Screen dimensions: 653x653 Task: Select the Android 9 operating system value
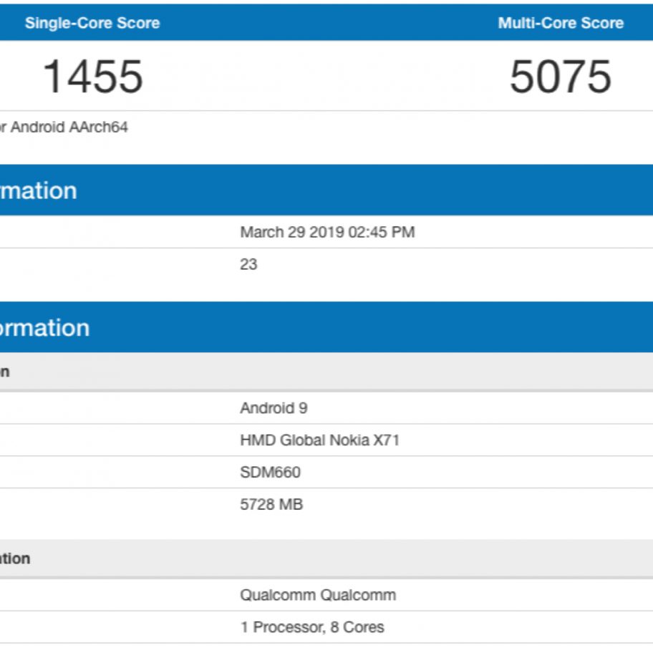click(274, 408)
